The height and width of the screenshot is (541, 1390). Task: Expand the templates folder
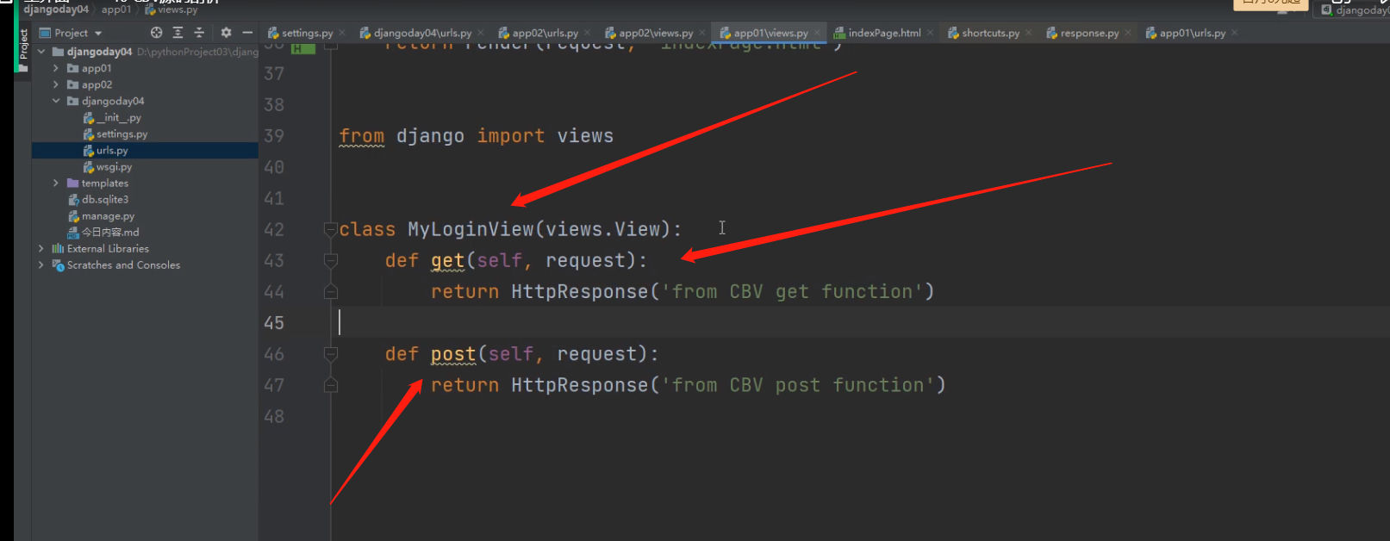click(x=56, y=183)
